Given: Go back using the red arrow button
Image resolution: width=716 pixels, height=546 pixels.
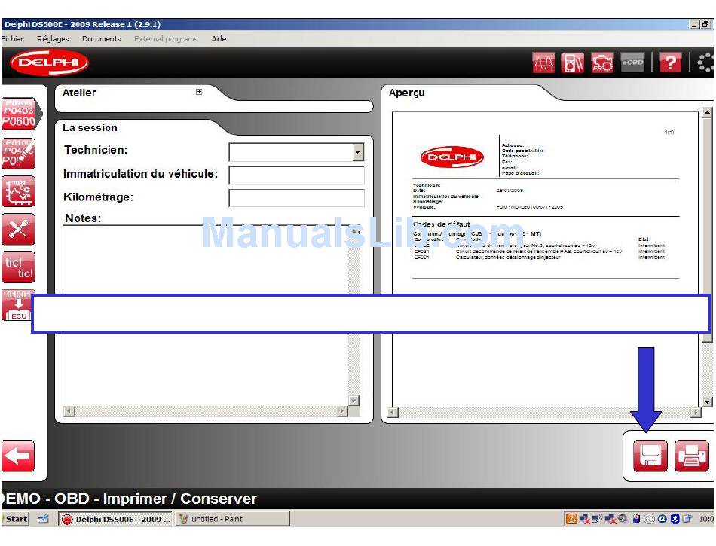Looking at the screenshot, I should pyautogui.click(x=18, y=455).
